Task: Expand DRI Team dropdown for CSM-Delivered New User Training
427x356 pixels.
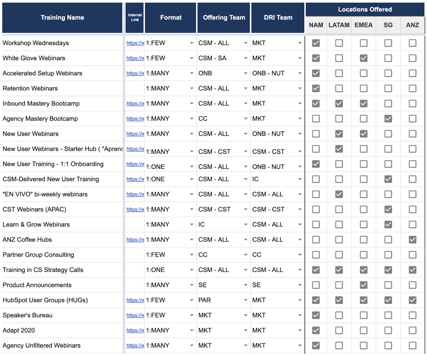Action: tap(300, 179)
